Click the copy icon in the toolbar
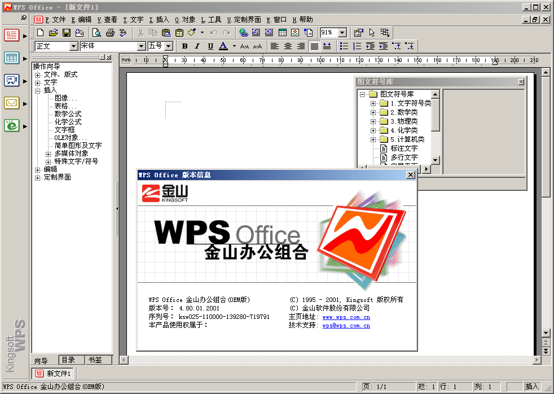This screenshot has width=554, height=394. (153, 33)
